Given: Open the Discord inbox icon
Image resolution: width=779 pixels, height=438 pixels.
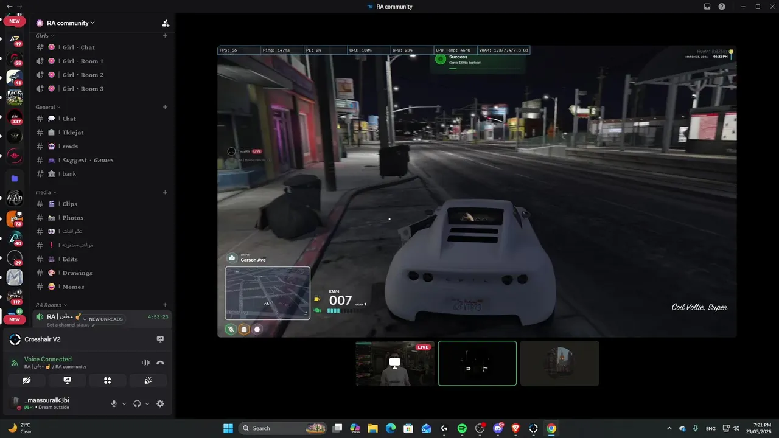Looking at the screenshot, I should click(707, 7).
